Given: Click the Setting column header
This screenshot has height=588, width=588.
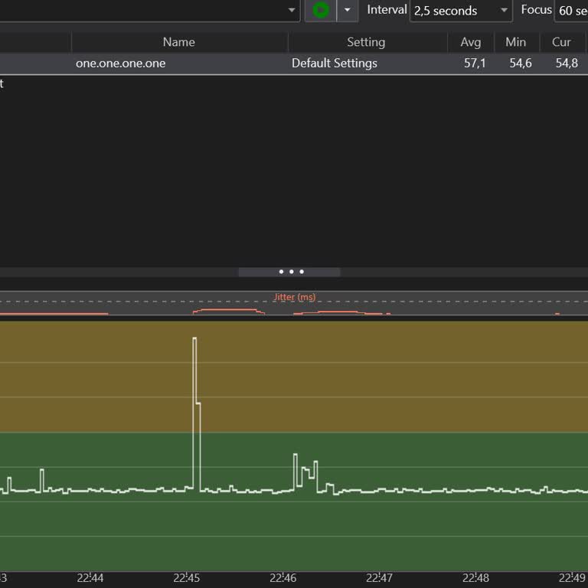Looking at the screenshot, I should coord(366,42).
